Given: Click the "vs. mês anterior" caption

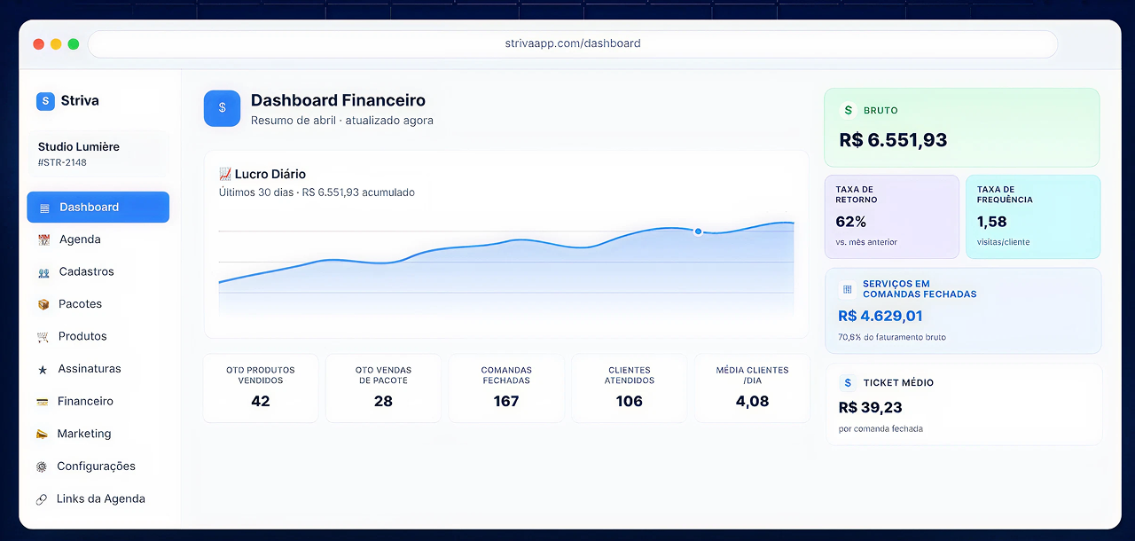Looking at the screenshot, I should pos(866,242).
